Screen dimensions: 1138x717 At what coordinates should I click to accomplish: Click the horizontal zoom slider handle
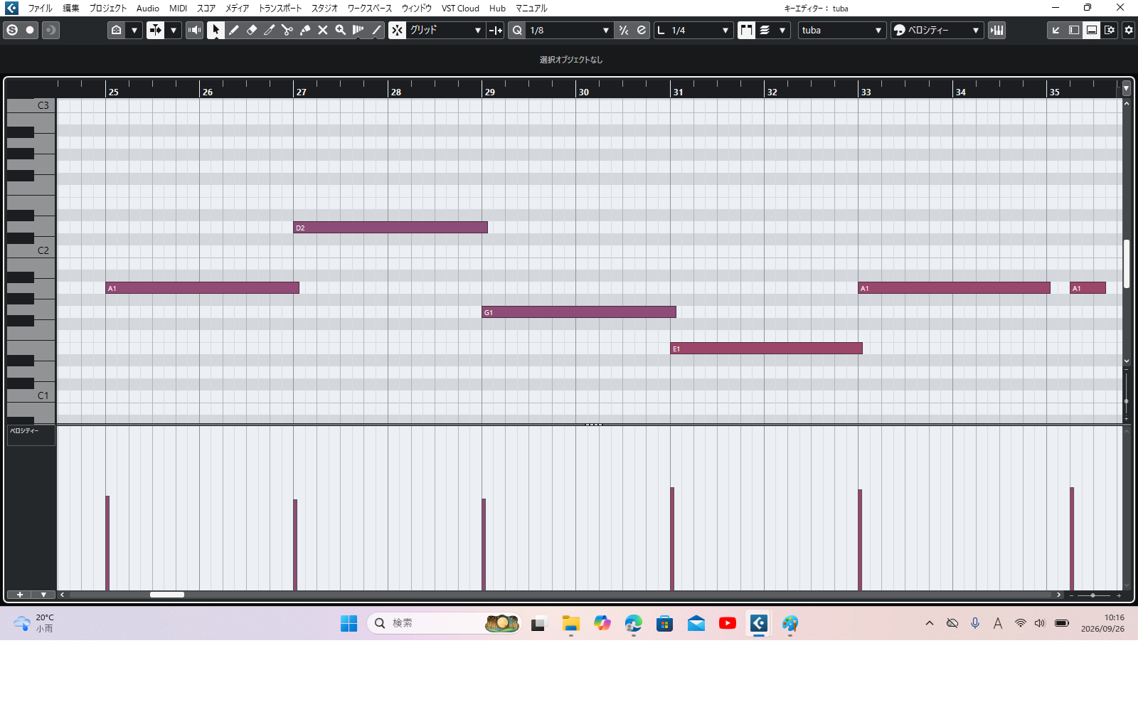point(1093,595)
